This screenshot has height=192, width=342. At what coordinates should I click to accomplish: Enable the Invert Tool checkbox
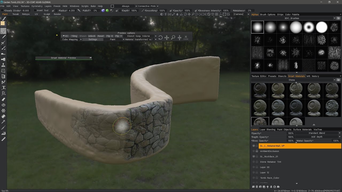(35, 11)
